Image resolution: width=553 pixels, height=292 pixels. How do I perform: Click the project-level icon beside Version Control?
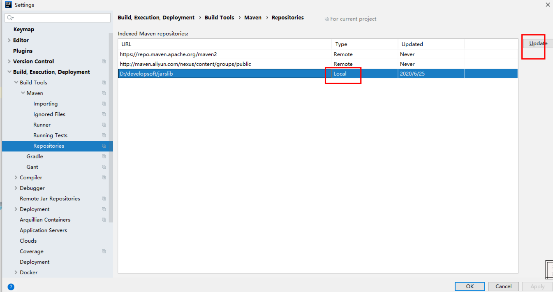(x=104, y=62)
